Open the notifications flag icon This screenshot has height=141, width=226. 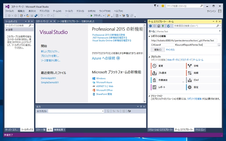155,6
